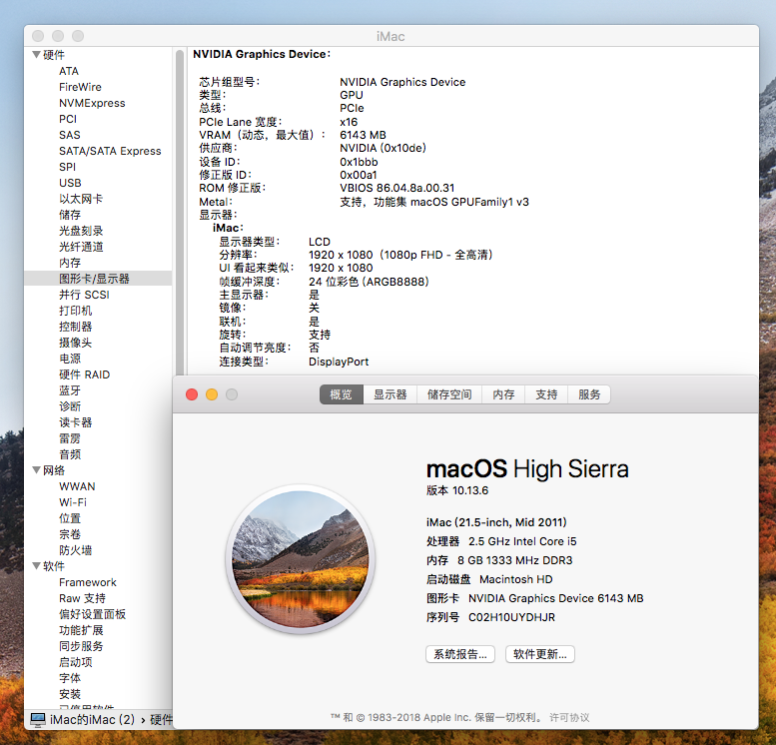Click iMac的iMac (2) path bar item
The height and width of the screenshot is (745, 776).
tap(92, 720)
